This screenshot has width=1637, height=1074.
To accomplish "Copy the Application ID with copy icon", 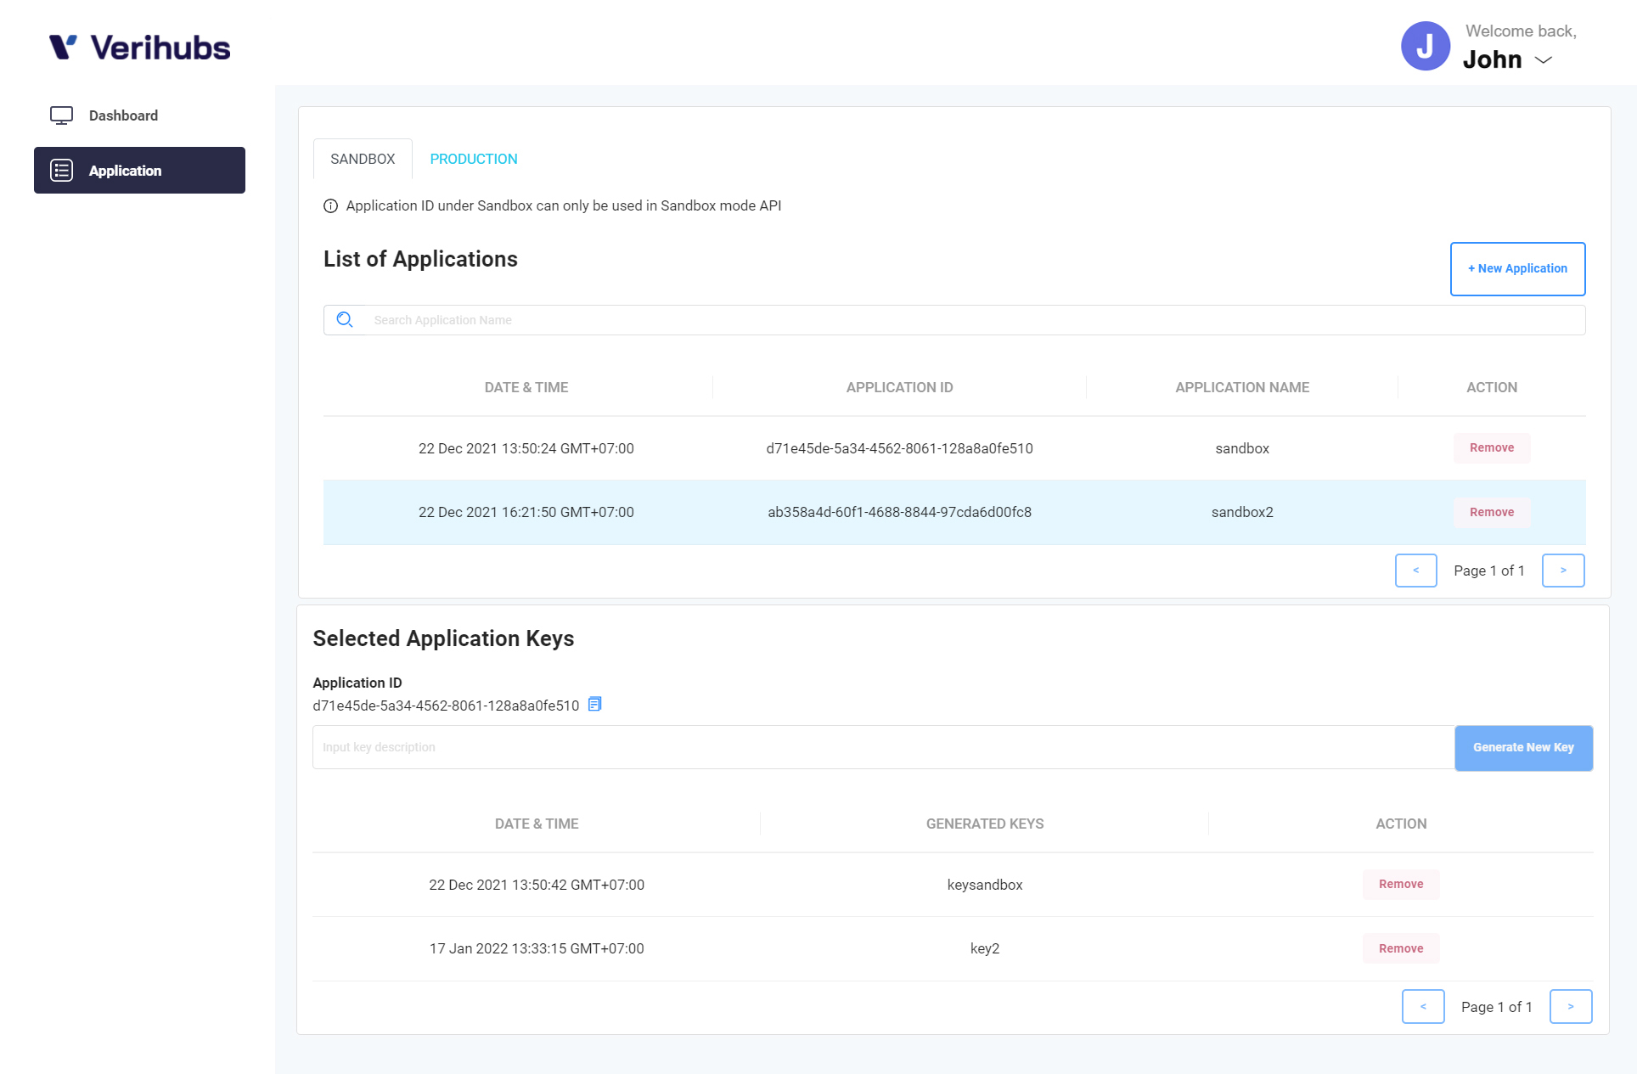I will (595, 705).
